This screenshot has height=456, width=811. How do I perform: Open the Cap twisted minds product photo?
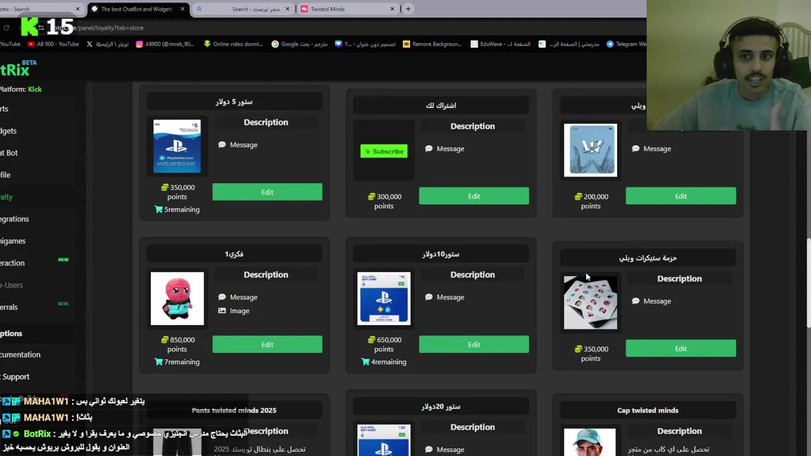tap(590, 442)
